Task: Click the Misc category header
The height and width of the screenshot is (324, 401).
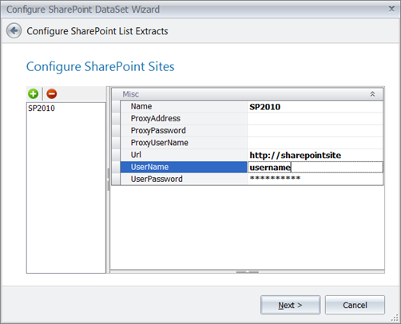Action: click(x=247, y=94)
